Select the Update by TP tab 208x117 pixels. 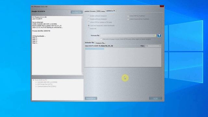click(x=110, y=11)
